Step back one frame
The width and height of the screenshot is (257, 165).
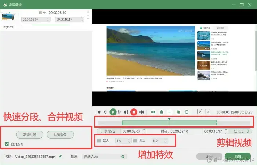click(105, 112)
